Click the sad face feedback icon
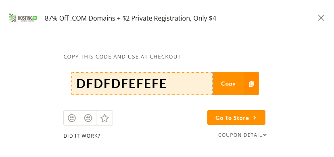 (88, 118)
